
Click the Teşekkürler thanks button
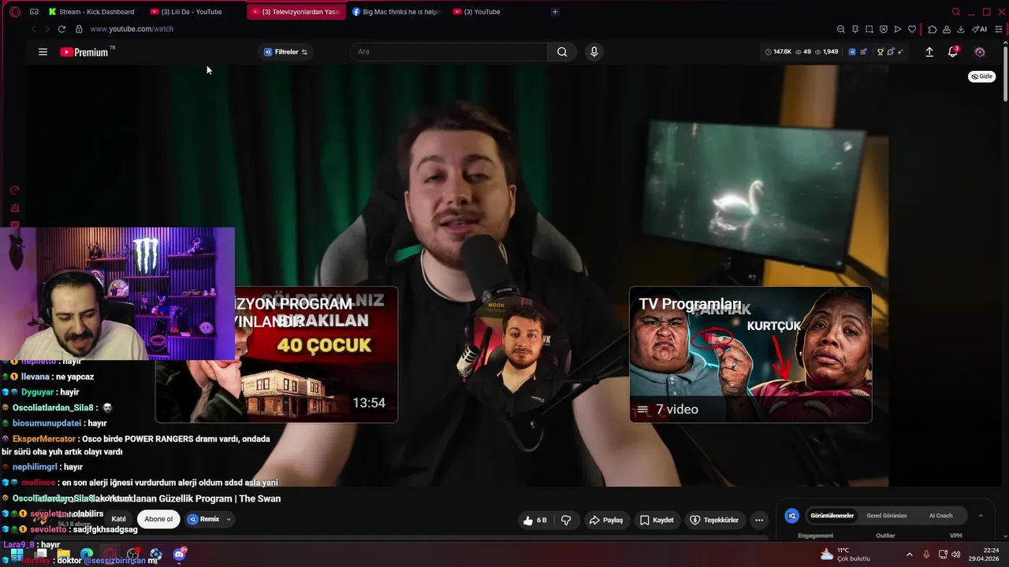tap(714, 520)
